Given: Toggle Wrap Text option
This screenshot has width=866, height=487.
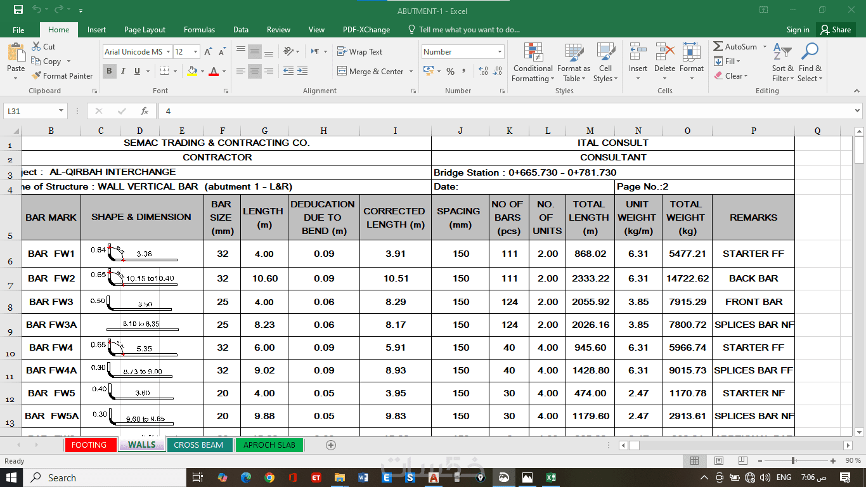Looking at the screenshot, I should point(359,52).
